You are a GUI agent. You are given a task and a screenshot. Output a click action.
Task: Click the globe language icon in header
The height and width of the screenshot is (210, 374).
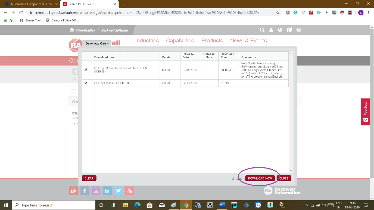(x=280, y=30)
